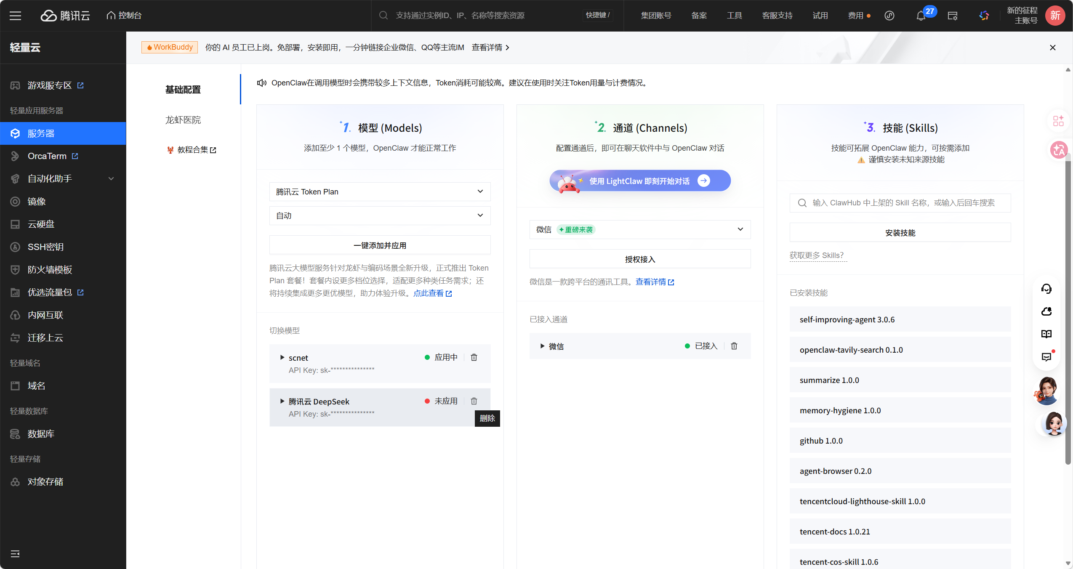Open 集团账号 in the top bar
Image resolution: width=1073 pixels, height=569 pixels.
pyautogui.click(x=656, y=16)
